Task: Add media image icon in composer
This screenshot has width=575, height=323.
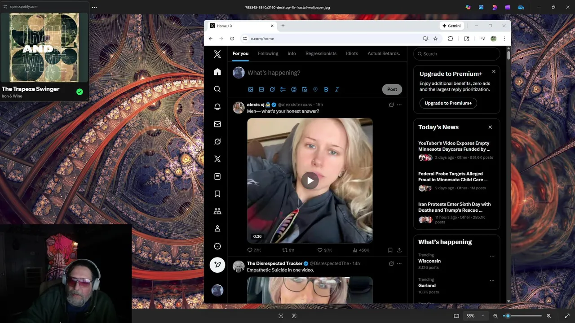Action: 251,89
